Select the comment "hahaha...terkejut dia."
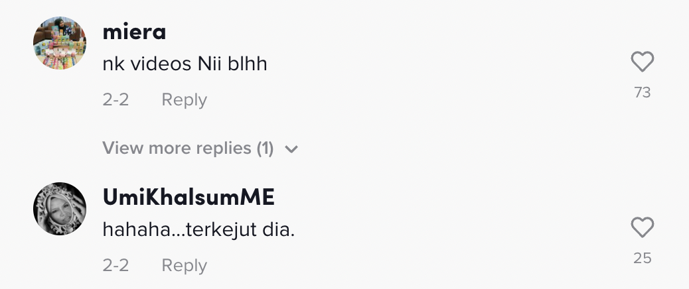Image resolution: width=689 pixels, height=289 pixels. (198, 231)
